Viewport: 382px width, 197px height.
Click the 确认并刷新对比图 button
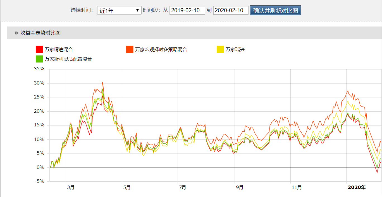(275, 11)
